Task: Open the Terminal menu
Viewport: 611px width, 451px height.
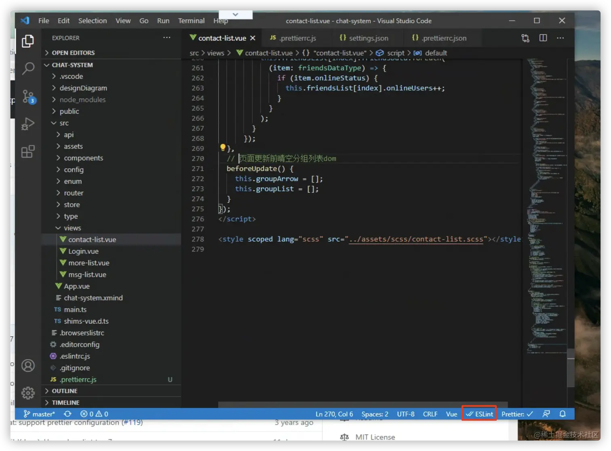Action: [x=191, y=21]
